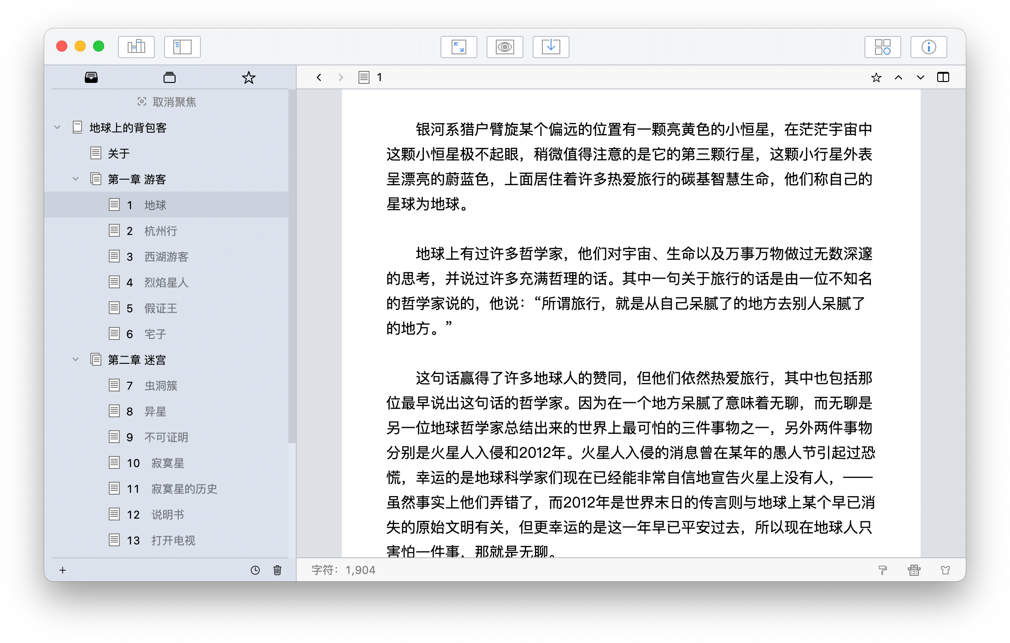Collapse the 第一章 游客 chapter
This screenshot has height=643, width=1010.
(x=76, y=179)
